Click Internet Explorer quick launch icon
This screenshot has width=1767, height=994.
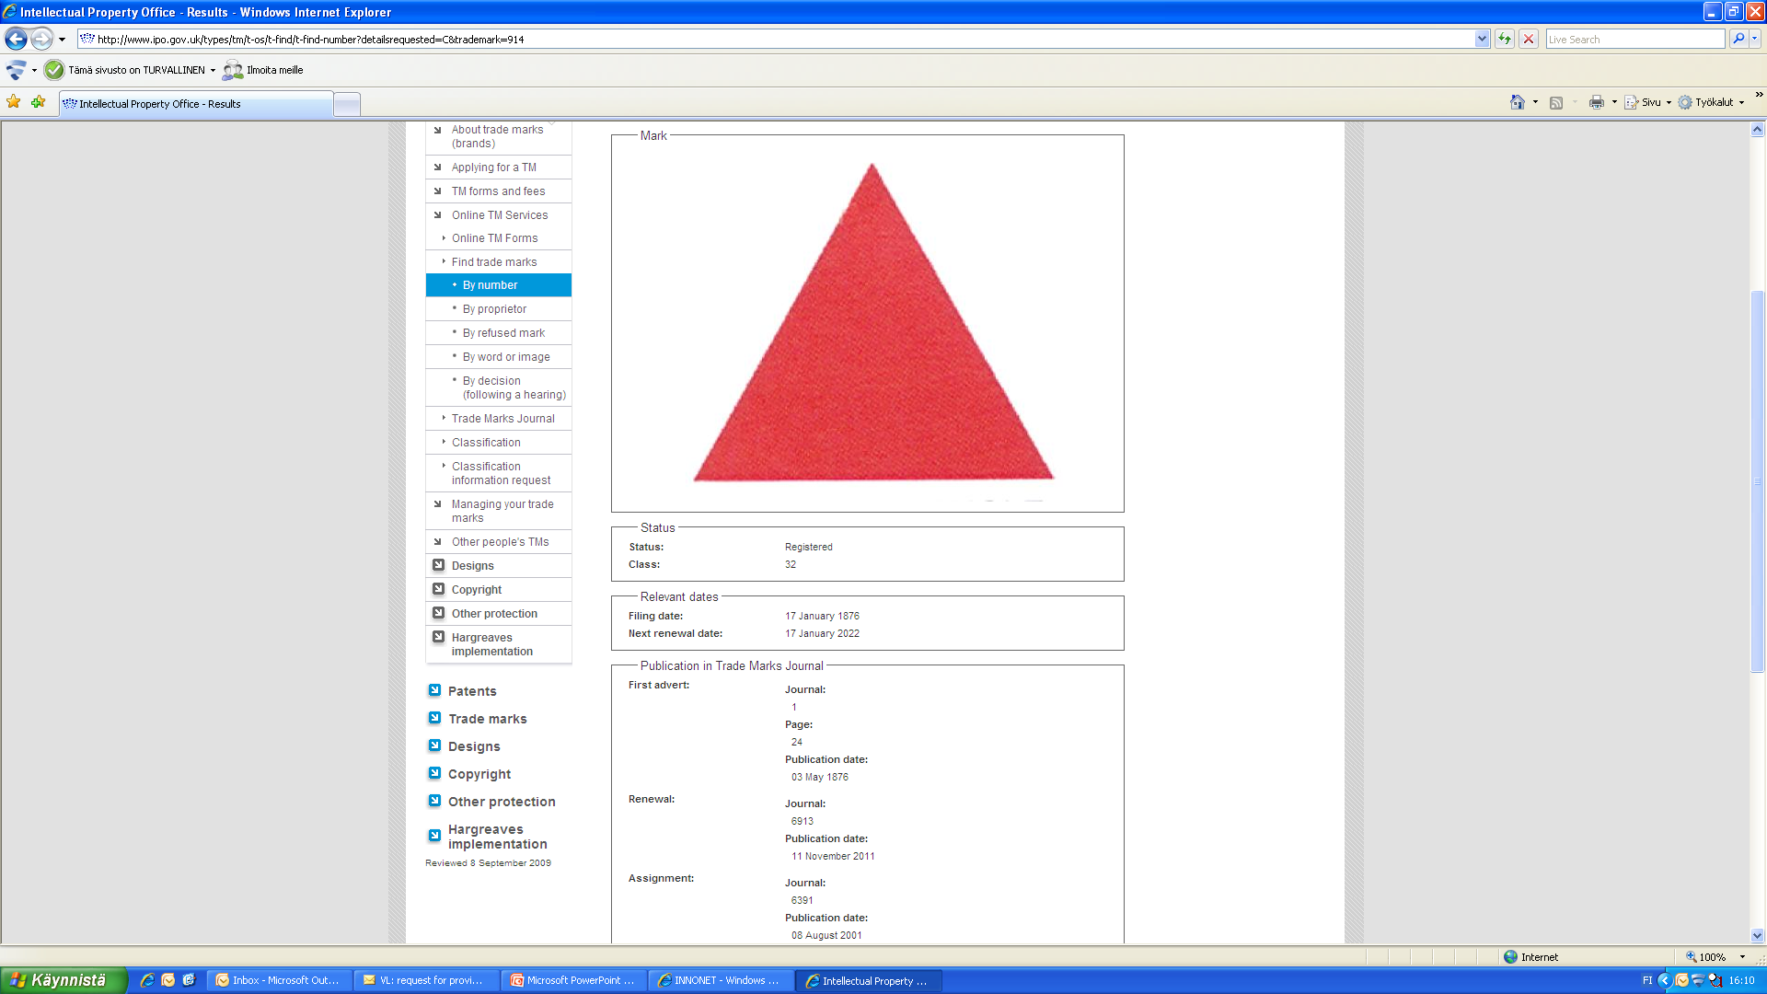pos(146,981)
